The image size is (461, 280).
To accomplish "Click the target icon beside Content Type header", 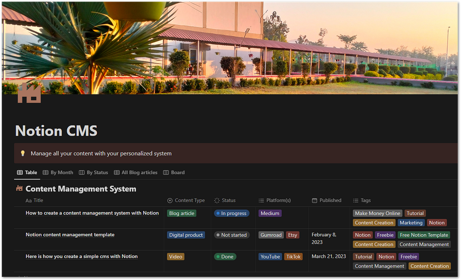I will 169,200.
